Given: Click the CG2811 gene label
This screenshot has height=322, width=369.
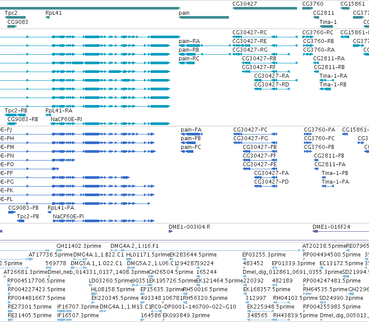Looking at the screenshot, I should (x=323, y=13).
